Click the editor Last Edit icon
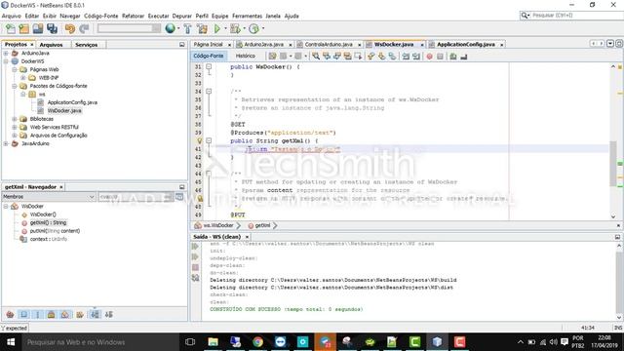Image resolution: width=624 pixels, height=351 pixels. tap(272, 57)
